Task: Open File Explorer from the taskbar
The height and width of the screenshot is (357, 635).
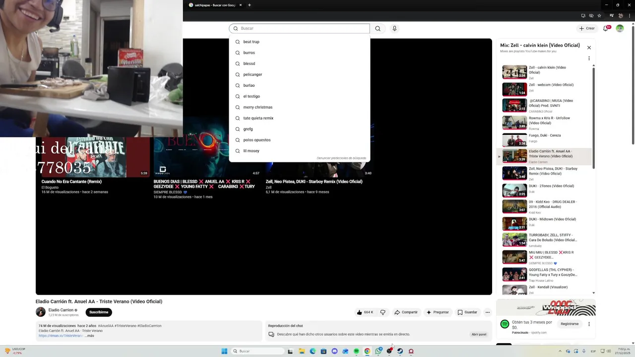Action: (x=302, y=351)
